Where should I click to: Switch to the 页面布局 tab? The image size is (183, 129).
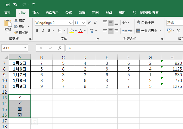52,13
